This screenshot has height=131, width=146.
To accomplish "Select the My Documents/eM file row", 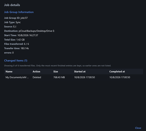I will 74,77.
